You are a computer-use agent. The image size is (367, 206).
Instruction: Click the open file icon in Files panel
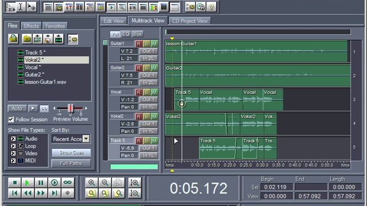[13, 39]
